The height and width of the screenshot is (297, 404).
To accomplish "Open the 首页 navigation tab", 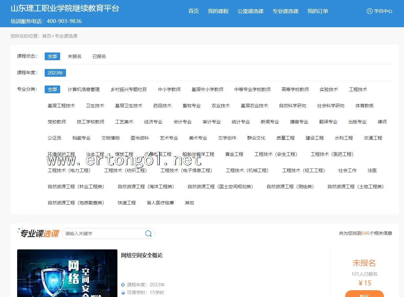I will (193, 11).
